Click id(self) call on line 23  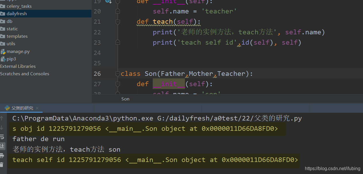coord(257,42)
